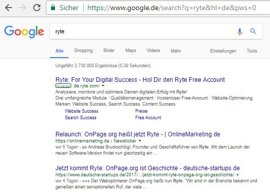Expand the arrow next to the deutsche-startups.de URL
The width and height of the screenshot is (270, 196).
point(238,175)
